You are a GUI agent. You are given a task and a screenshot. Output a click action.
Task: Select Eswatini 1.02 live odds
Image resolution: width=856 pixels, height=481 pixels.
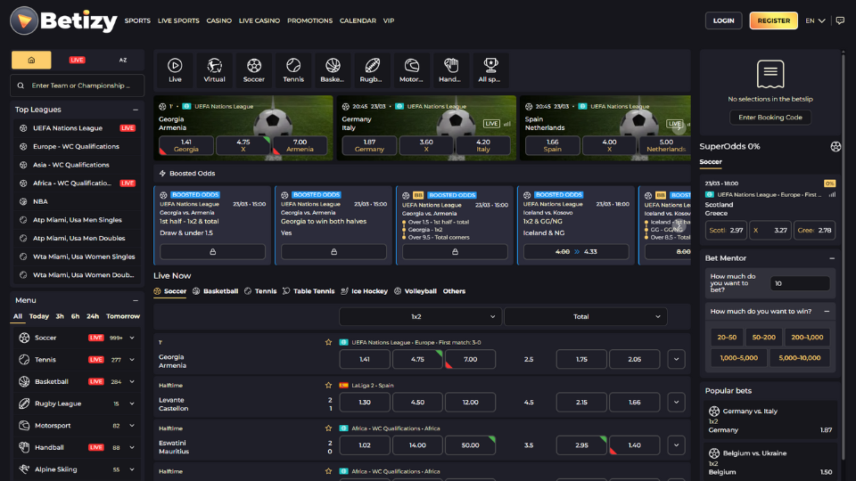[x=365, y=445]
